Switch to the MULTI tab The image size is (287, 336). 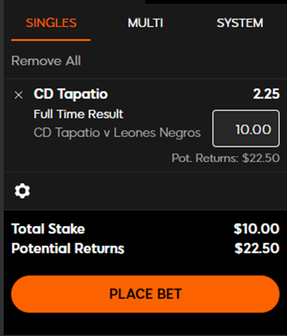146,23
